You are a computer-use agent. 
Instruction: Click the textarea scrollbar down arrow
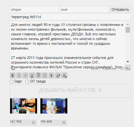pos(128,62)
